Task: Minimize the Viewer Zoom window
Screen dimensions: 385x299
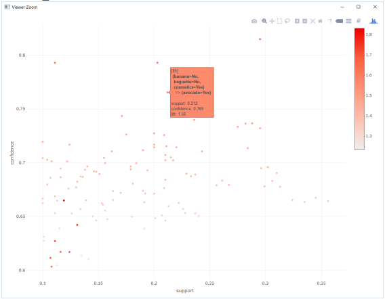Action: click(x=342, y=7)
